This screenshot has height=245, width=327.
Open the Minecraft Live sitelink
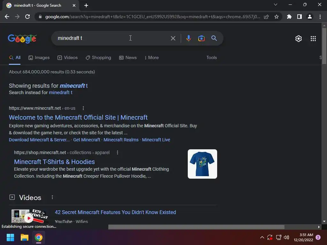pos(156,140)
